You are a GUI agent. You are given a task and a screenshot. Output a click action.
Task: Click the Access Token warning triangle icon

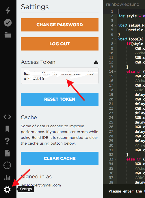[96, 62]
